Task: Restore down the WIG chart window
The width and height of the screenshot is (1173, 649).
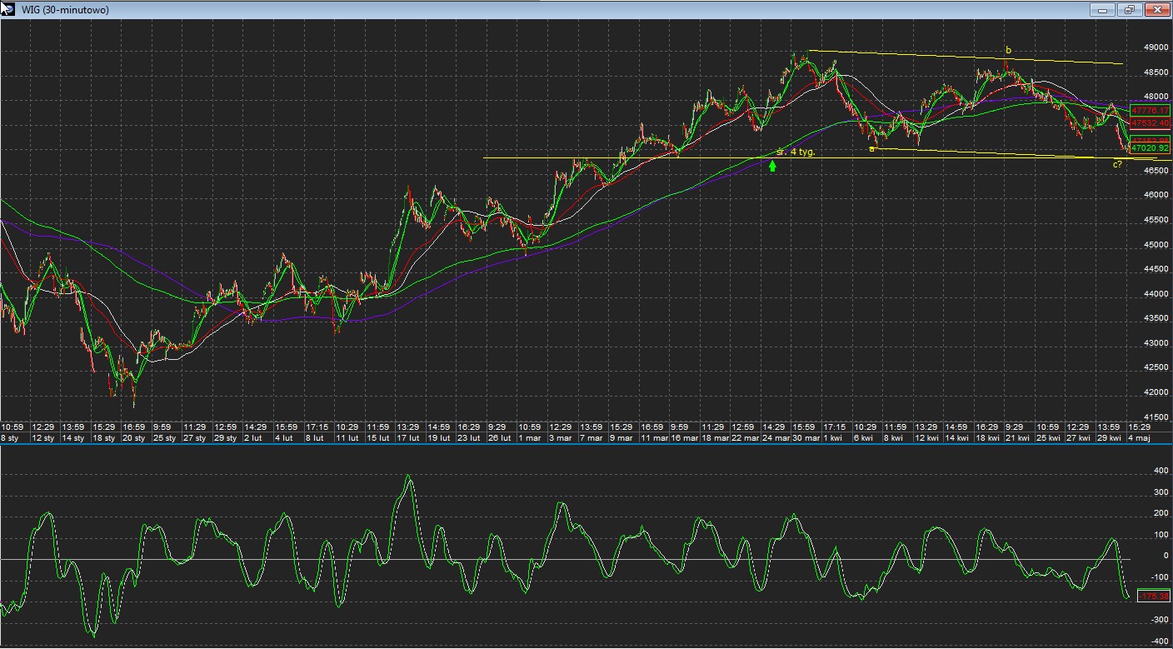Action: coord(1130,10)
